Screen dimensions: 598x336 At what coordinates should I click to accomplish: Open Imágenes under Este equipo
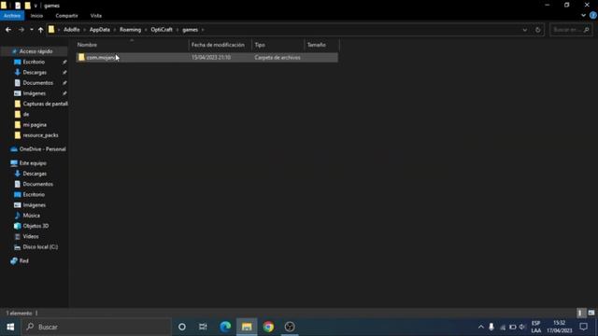(34, 205)
